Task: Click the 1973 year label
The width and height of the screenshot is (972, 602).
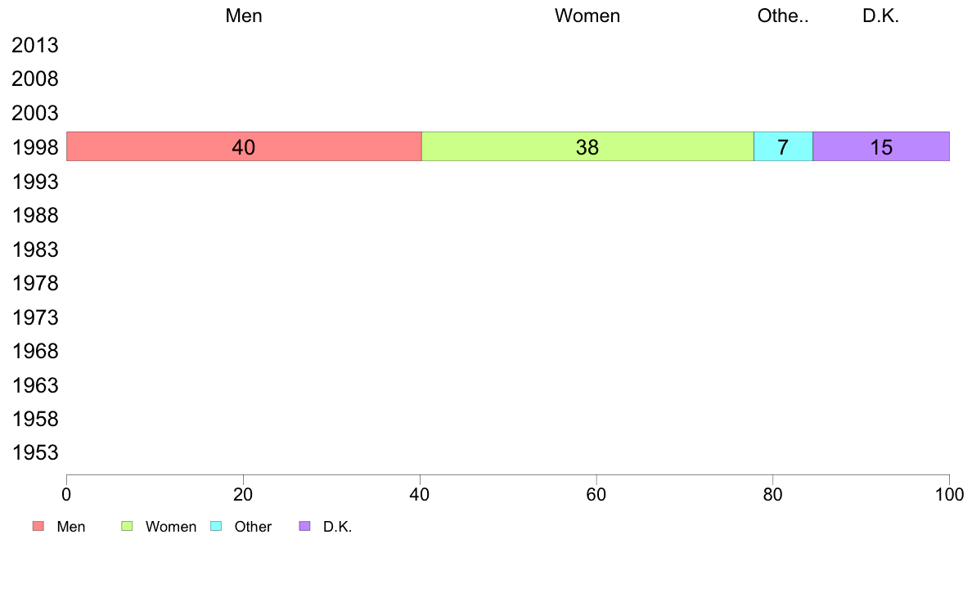Action: pos(35,317)
